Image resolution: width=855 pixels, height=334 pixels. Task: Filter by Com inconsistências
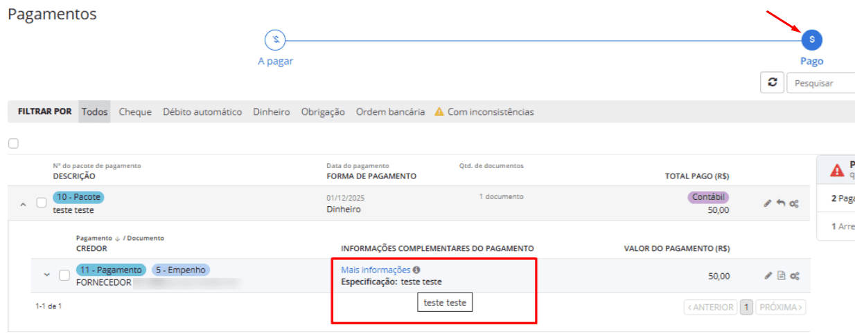(x=491, y=111)
